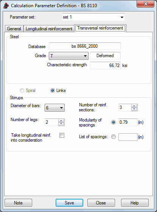Open the Diameter of bars dropdown
The width and height of the screenshot is (157, 212).
54,108
